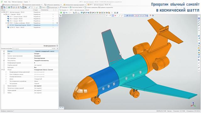Image resolution: width=201 pixels, height=113 pixels.
Task: Toggle the checkbox next to Дата
Action: [4, 54]
